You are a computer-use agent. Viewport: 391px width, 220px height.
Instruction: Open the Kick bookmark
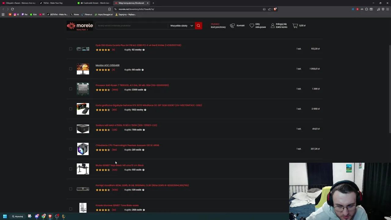point(33,14)
